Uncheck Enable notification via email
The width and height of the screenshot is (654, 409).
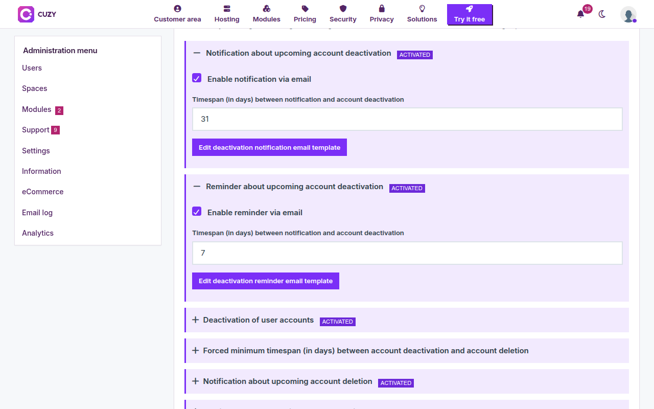tap(197, 78)
